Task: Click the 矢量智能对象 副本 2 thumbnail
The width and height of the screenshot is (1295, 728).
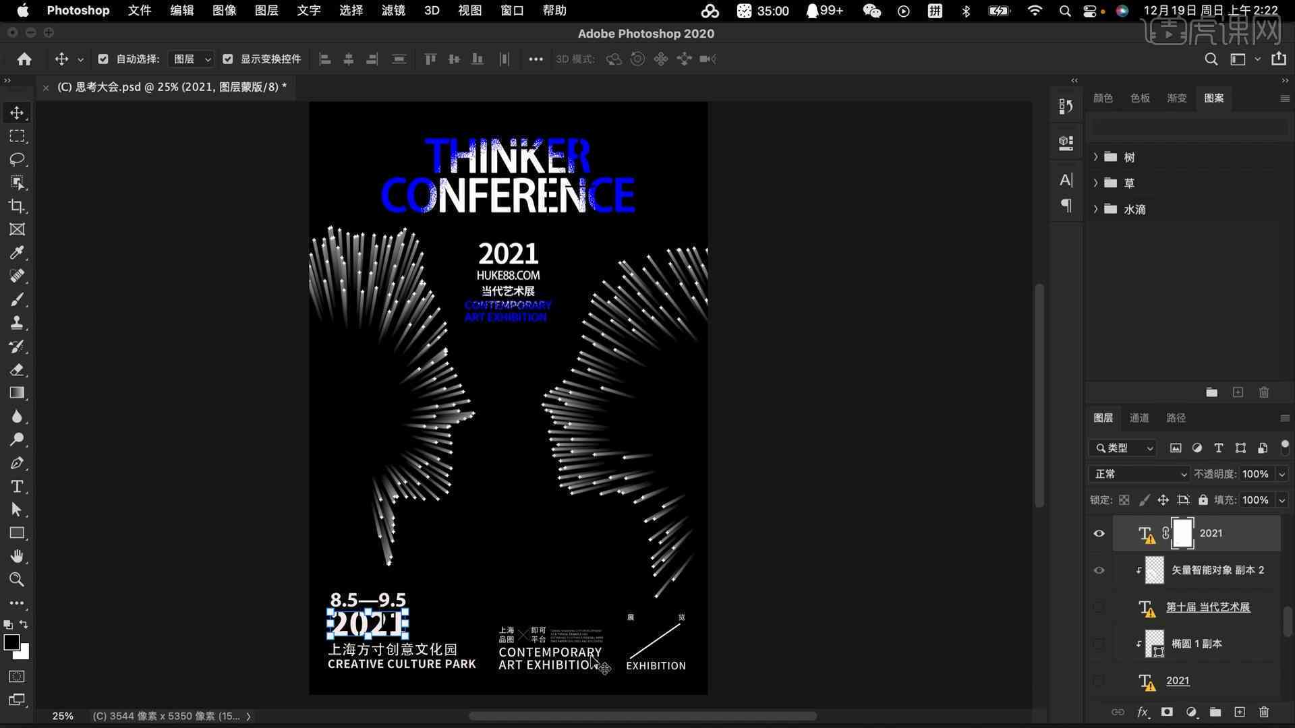Action: point(1153,569)
